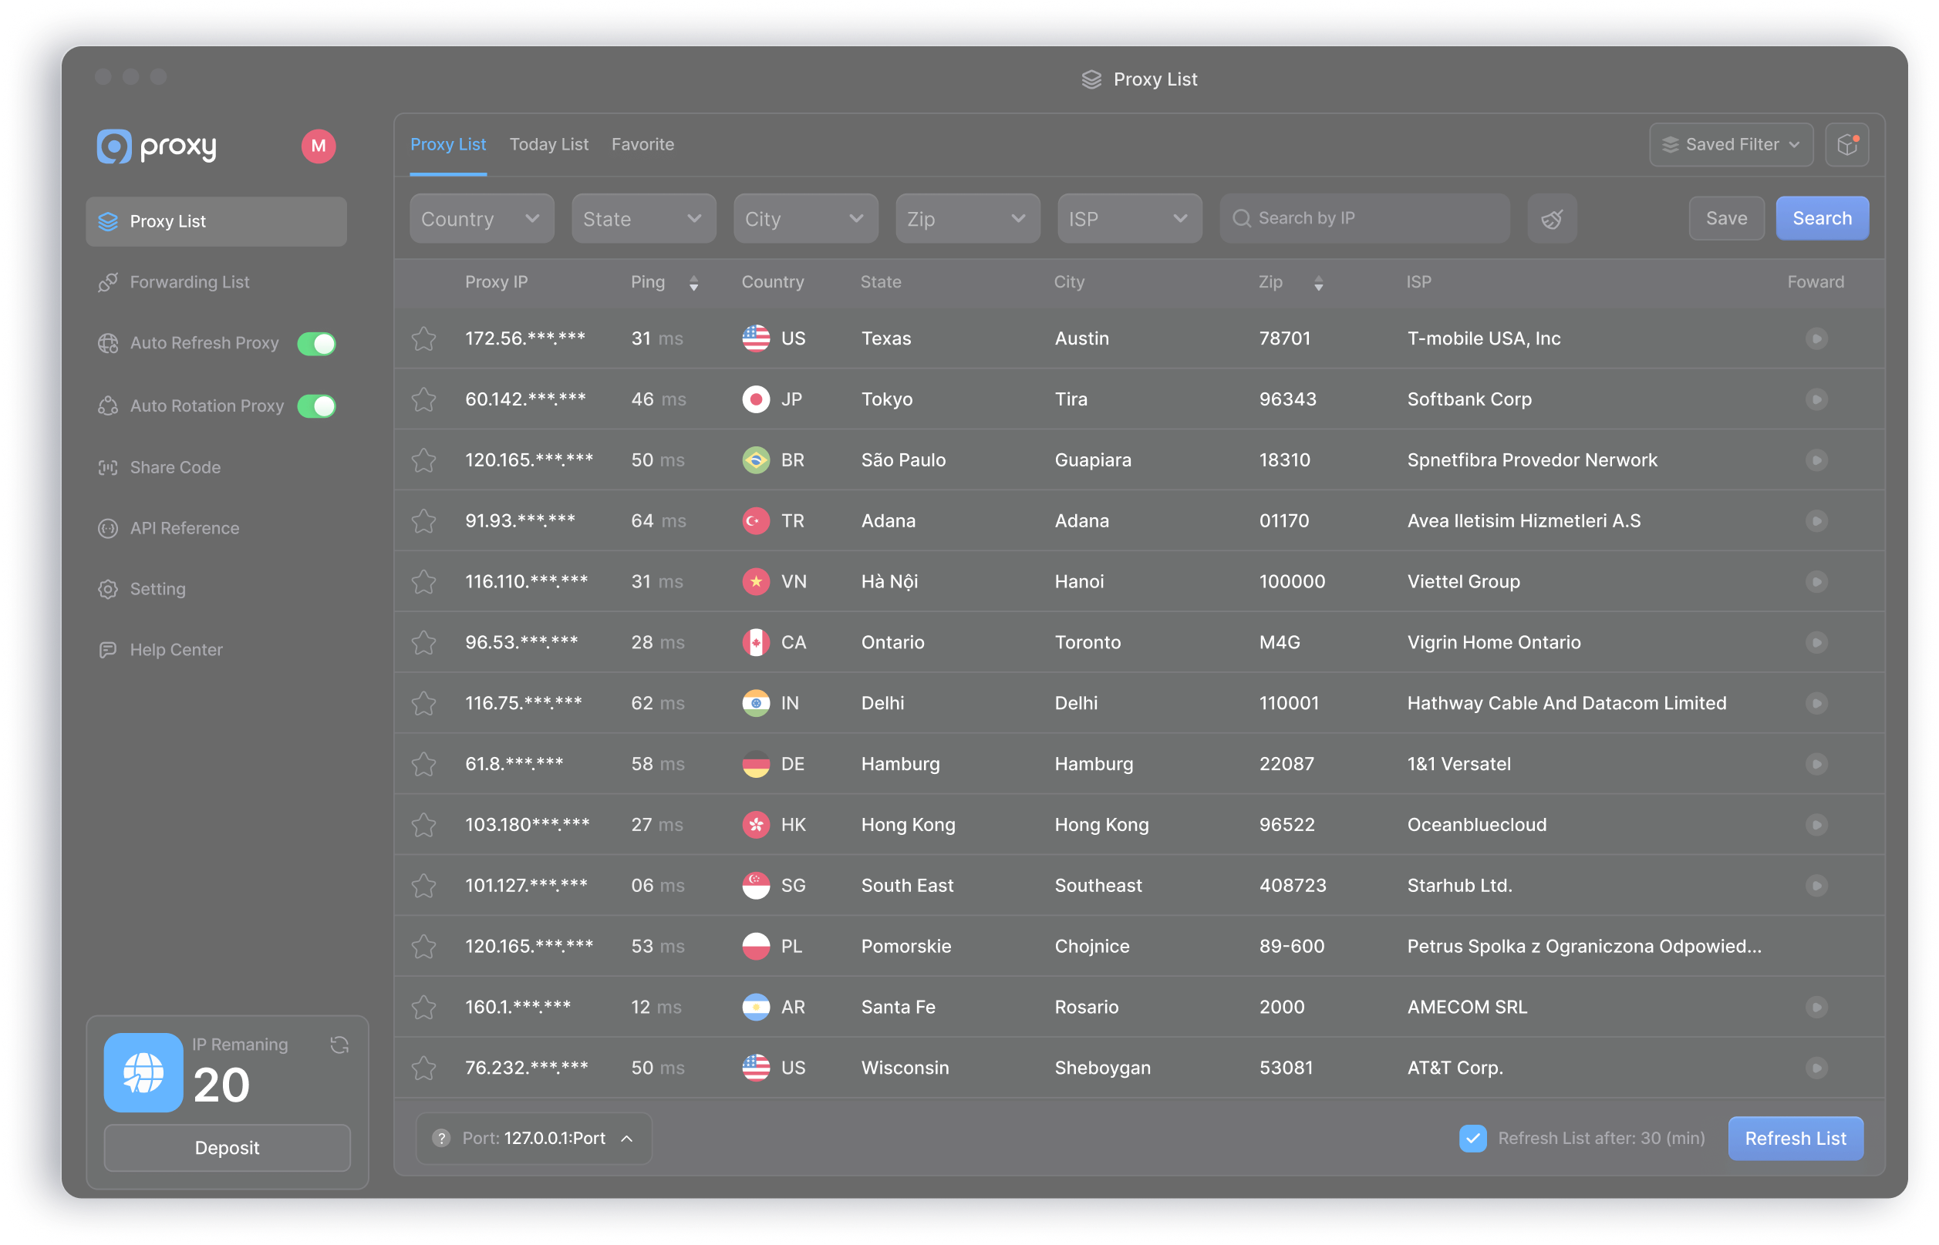Click forward icon for Softbank Corp row

click(1816, 399)
